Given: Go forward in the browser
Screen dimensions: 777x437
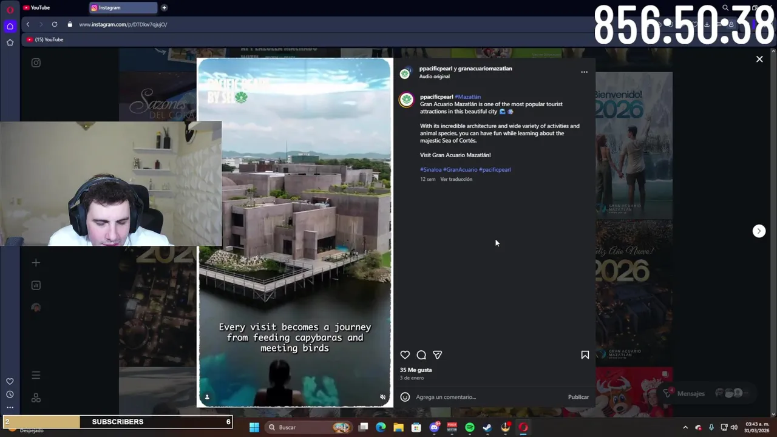Looking at the screenshot, I should (x=41, y=24).
